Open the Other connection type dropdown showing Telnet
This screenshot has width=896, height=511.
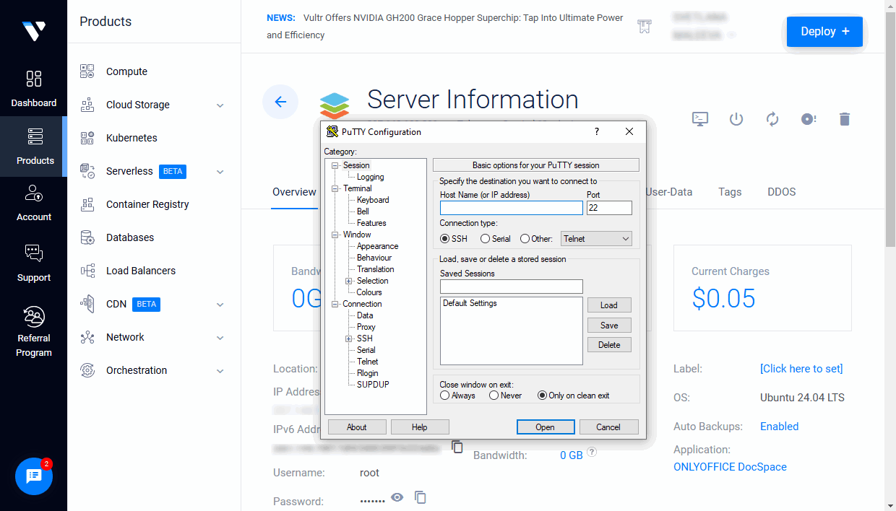pos(596,238)
